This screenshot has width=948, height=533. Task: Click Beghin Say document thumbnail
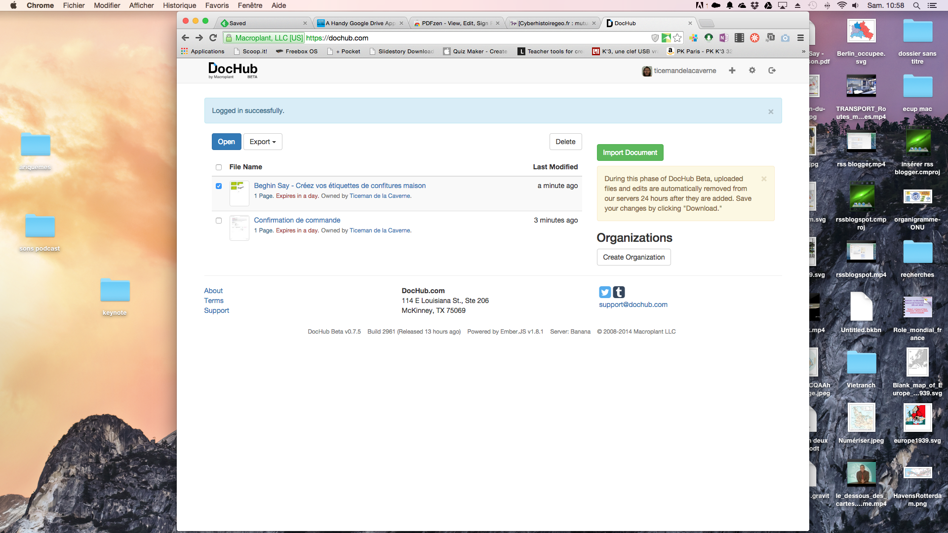point(239,193)
